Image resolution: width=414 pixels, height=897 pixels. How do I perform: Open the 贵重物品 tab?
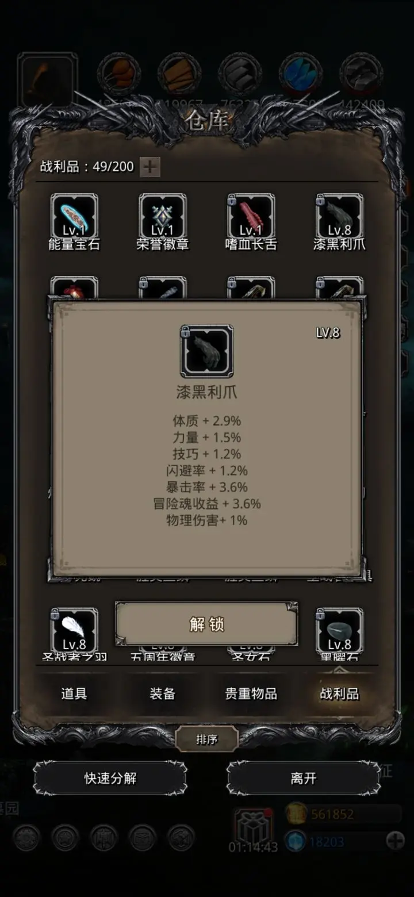[251, 693]
